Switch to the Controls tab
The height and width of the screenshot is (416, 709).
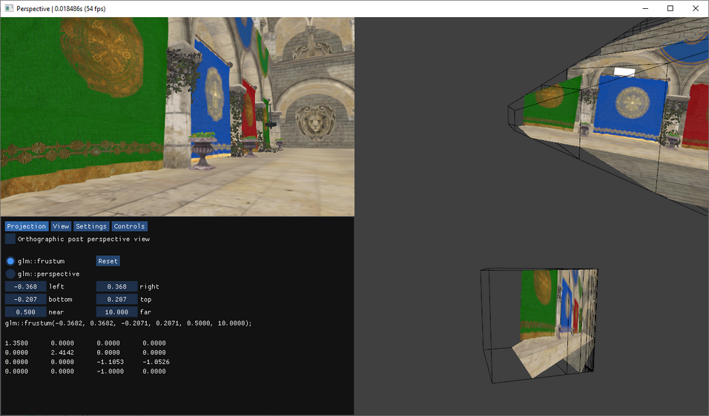pyautogui.click(x=130, y=226)
